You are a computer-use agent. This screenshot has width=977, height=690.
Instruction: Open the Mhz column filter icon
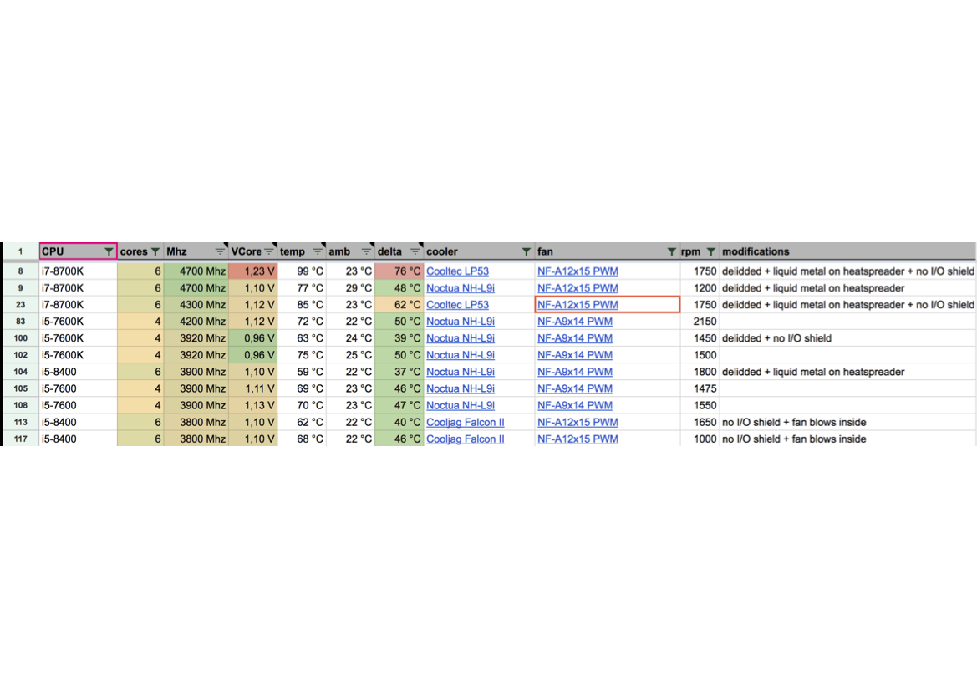tap(220, 251)
